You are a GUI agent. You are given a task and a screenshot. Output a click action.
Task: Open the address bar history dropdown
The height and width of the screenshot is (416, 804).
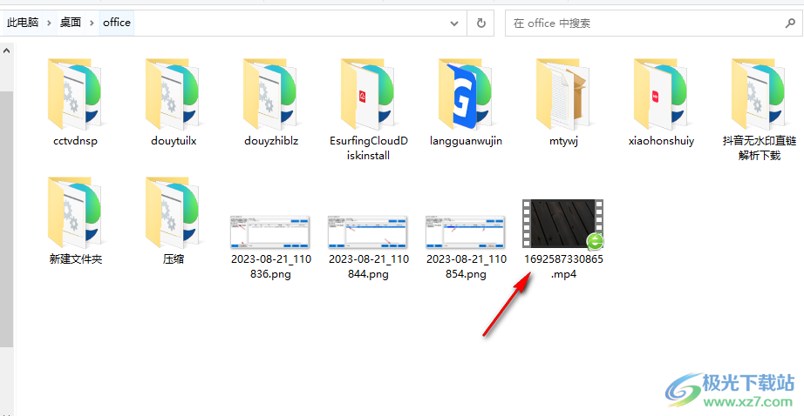454,23
